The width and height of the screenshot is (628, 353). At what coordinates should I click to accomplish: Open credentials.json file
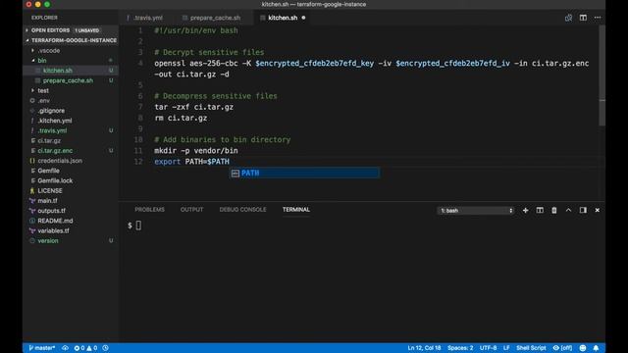pyautogui.click(x=60, y=161)
